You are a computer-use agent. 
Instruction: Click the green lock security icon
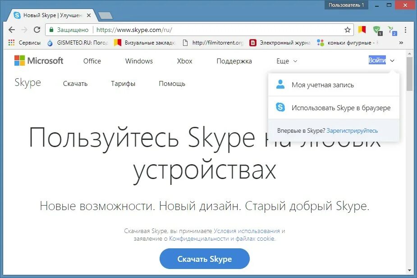pos(51,29)
